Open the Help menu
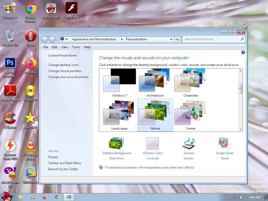This screenshot has width=268, height=201. pyautogui.click(x=87, y=47)
